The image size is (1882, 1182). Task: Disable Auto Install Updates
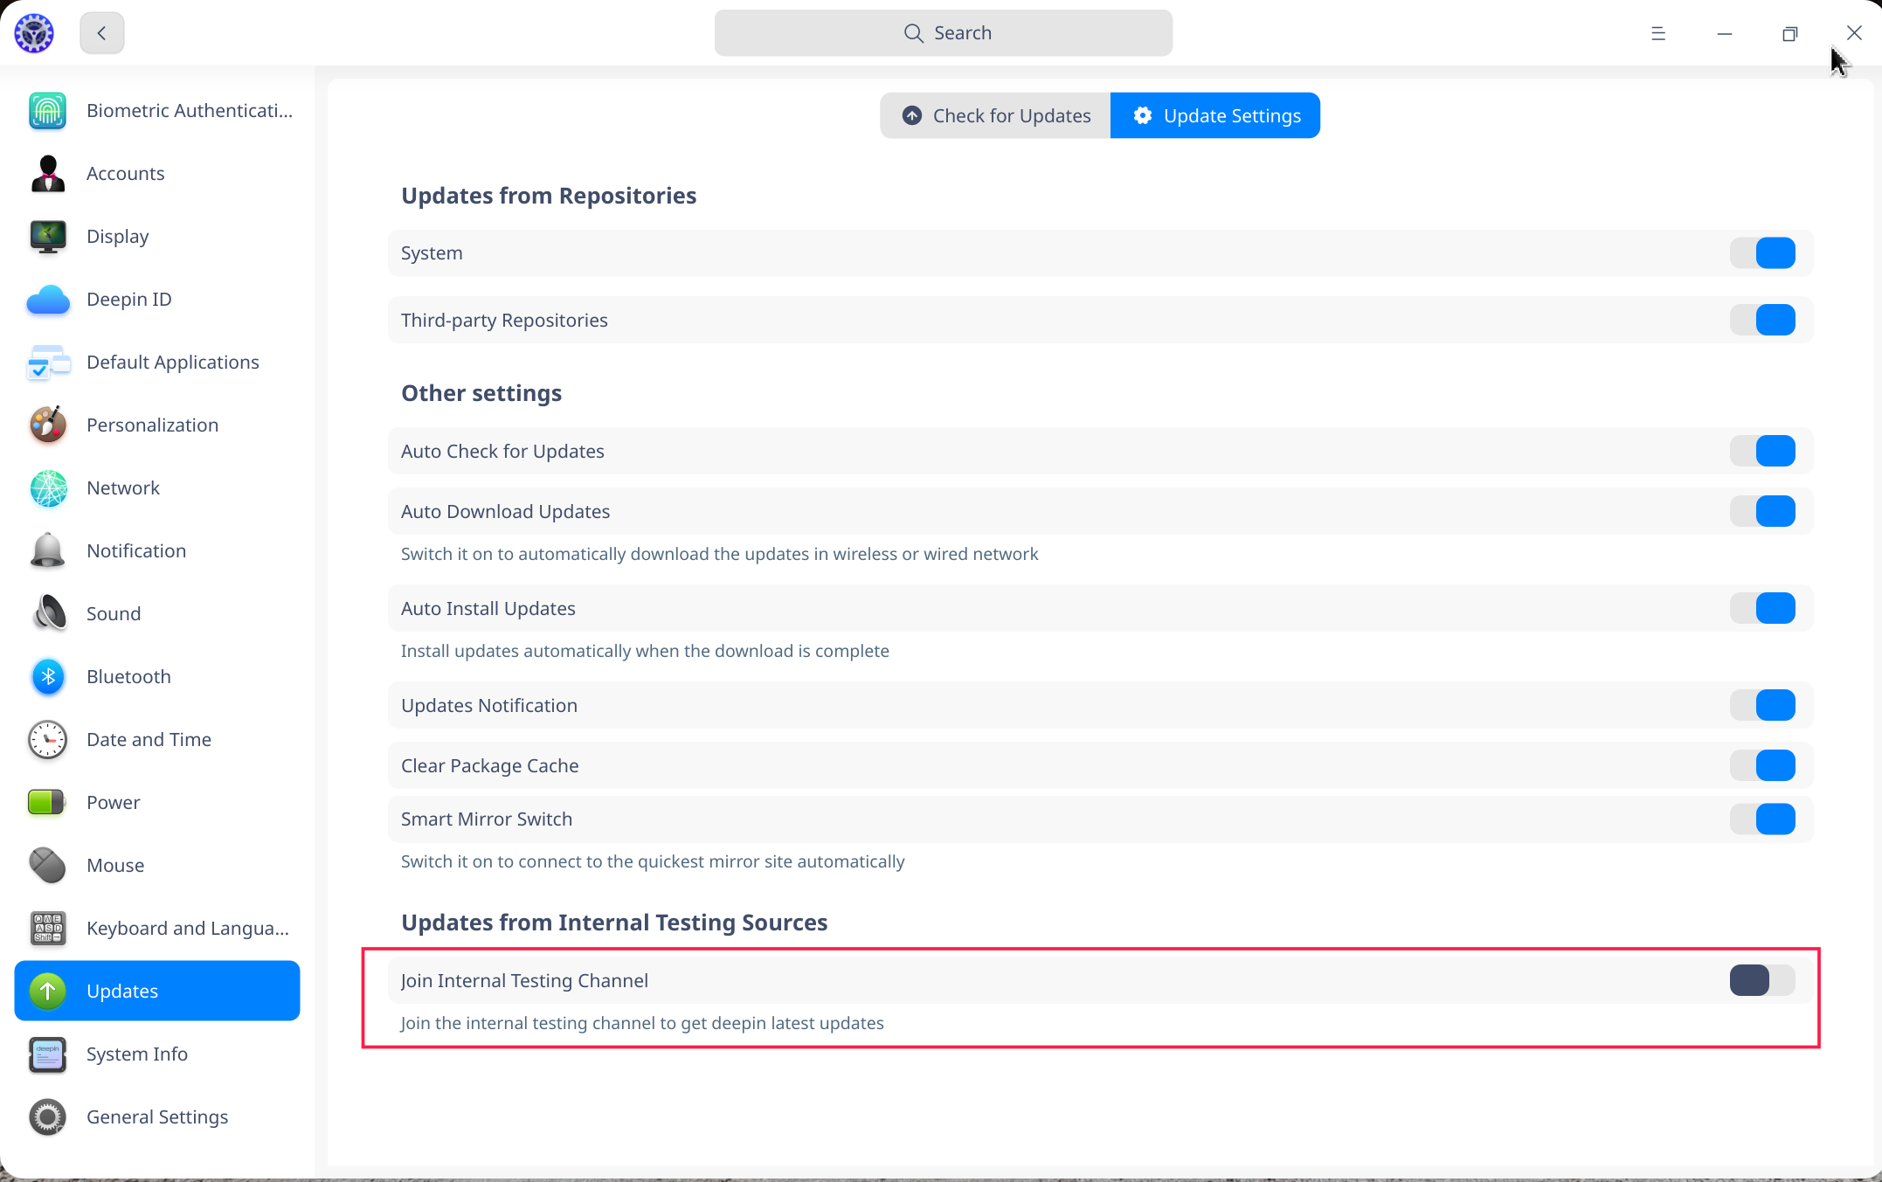(x=1762, y=608)
